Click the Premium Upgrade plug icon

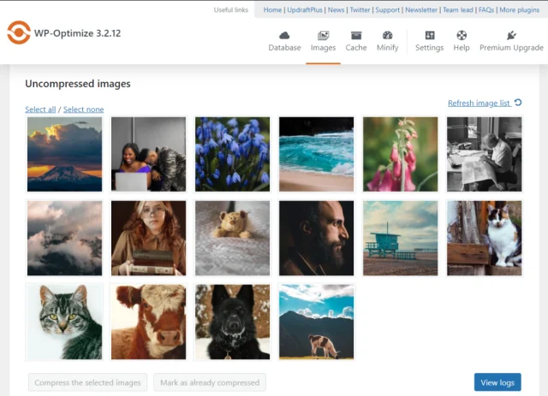click(511, 35)
